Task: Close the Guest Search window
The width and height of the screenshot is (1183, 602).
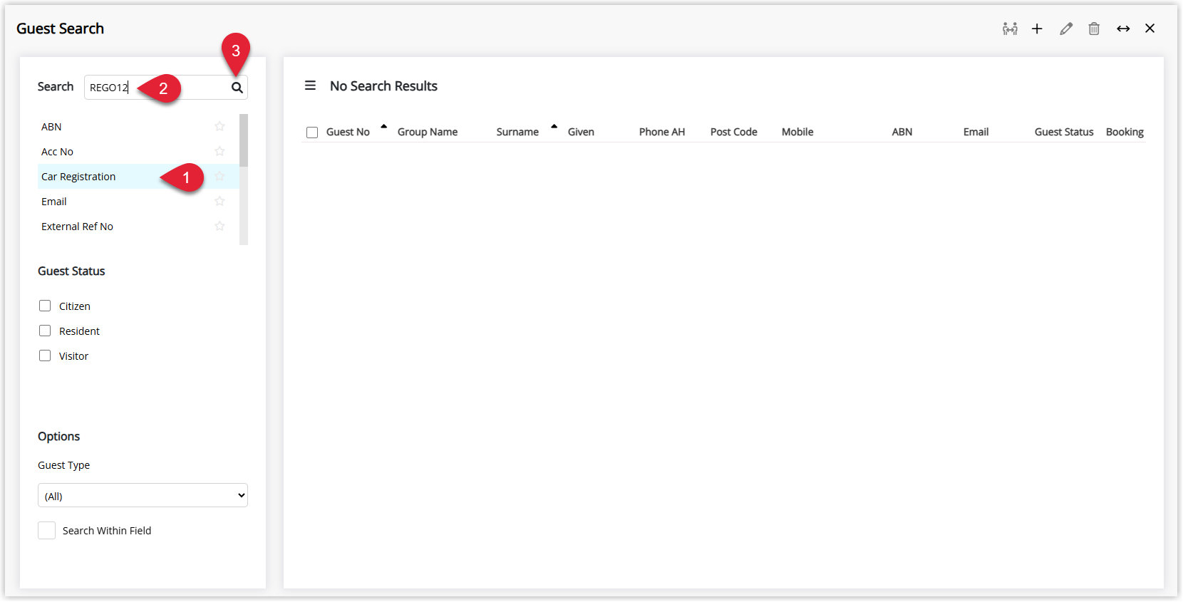Action: [1150, 28]
